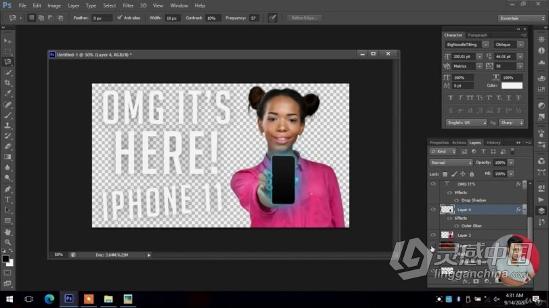This screenshot has width=549, height=308.
Task: Select the Path Selection tool
Action: (7, 210)
